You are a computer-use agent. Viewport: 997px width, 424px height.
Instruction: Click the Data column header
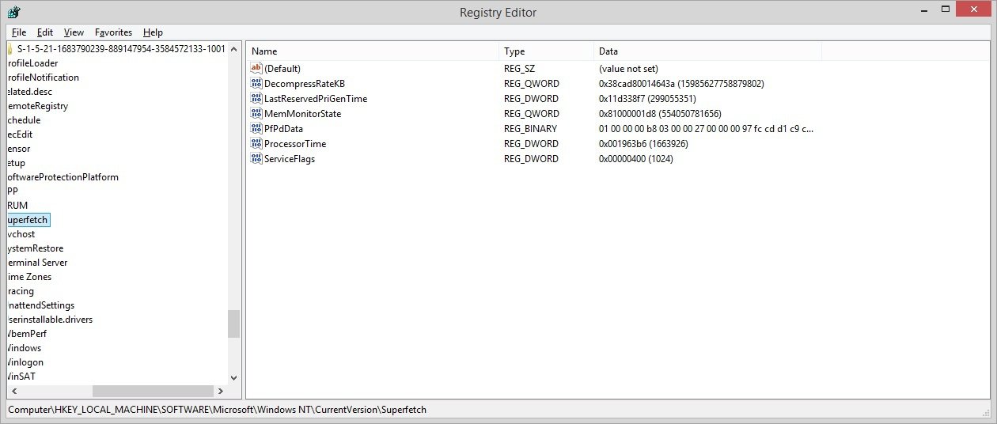click(709, 51)
